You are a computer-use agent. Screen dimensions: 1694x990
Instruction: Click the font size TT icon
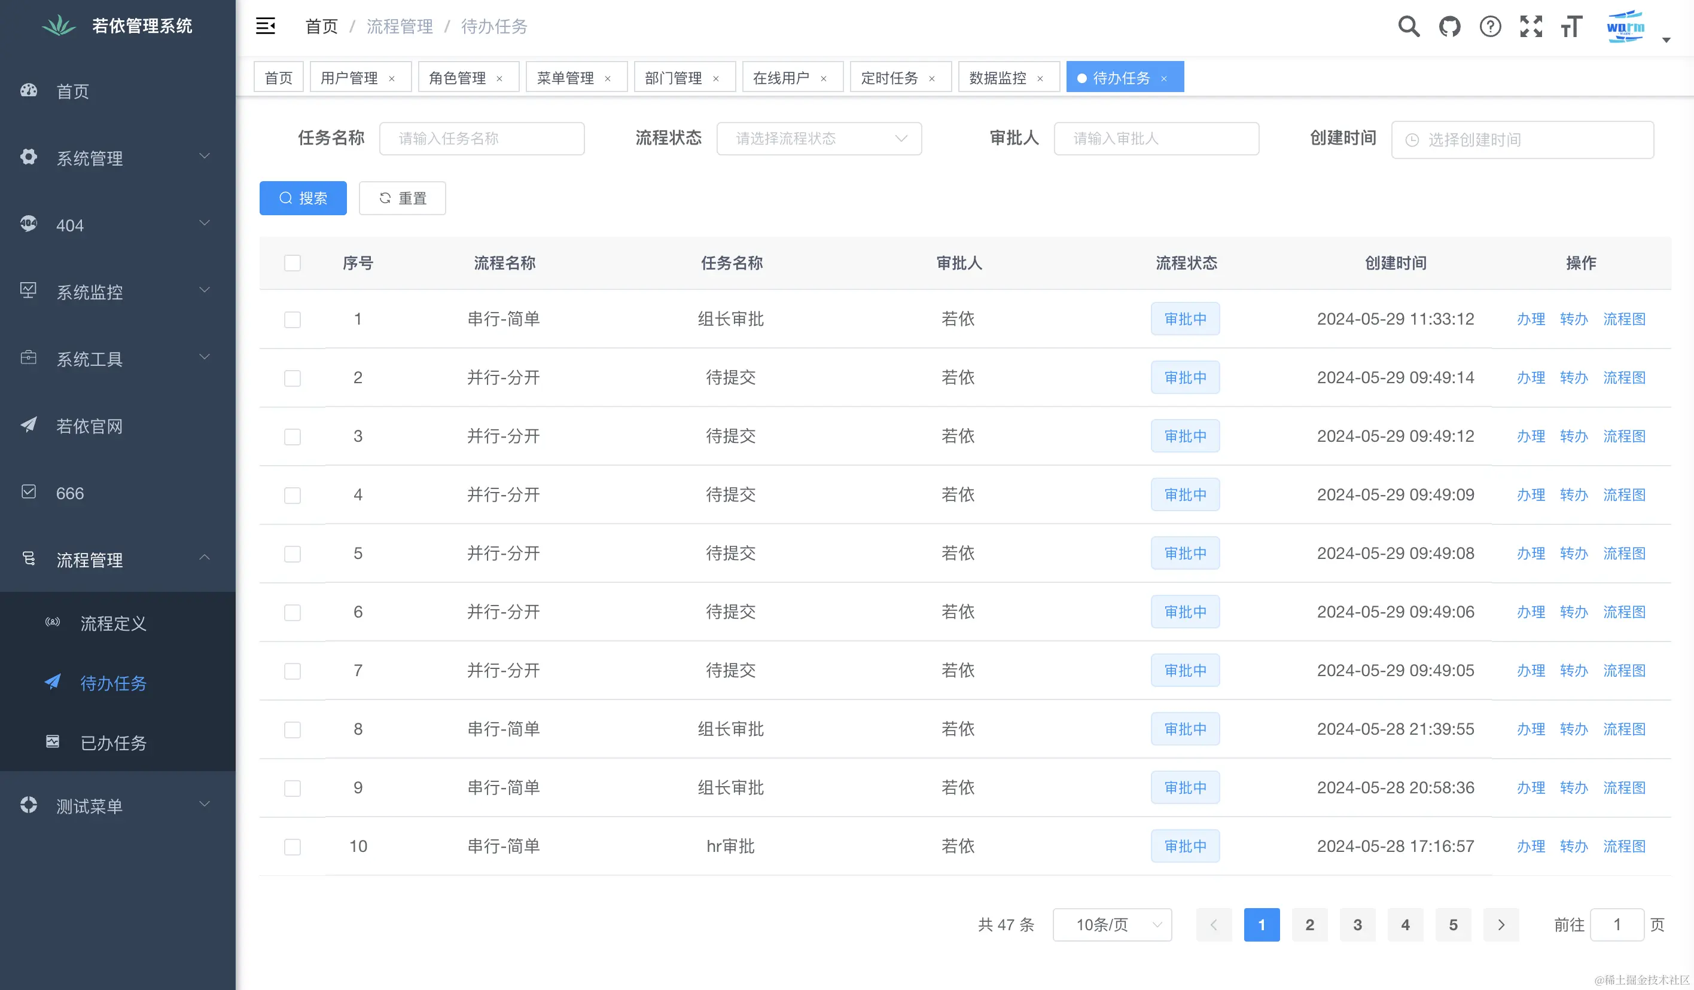coord(1571,27)
